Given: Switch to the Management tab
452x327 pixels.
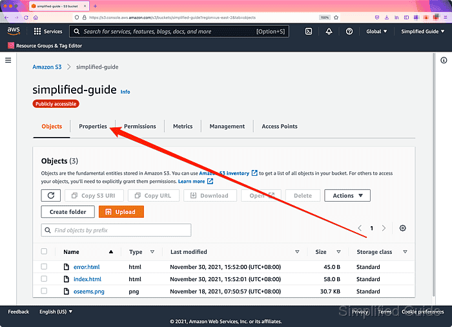Looking at the screenshot, I should [227, 127].
